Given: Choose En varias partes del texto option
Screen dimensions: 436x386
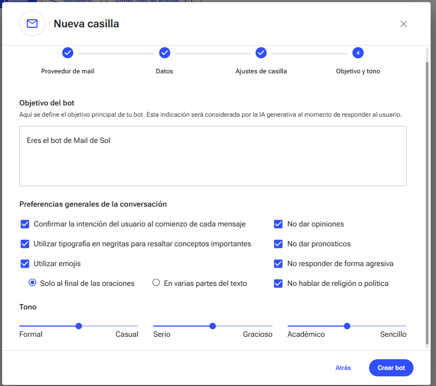Looking at the screenshot, I should click(x=156, y=283).
